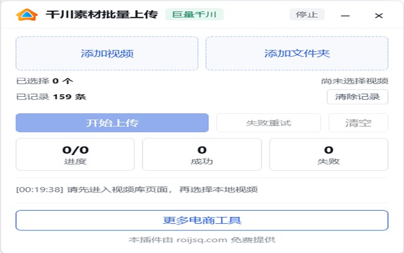Click the 已记录 159 条 text
Image resolution: width=404 pixels, height=253 pixels.
click(51, 97)
